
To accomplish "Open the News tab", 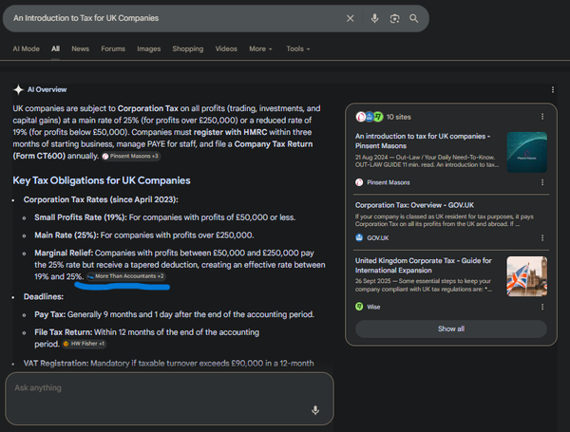I will coord(81,48).
